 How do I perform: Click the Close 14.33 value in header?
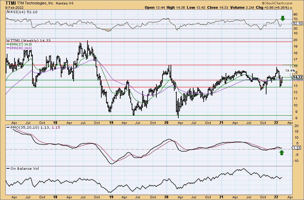[x=217, y=7]
